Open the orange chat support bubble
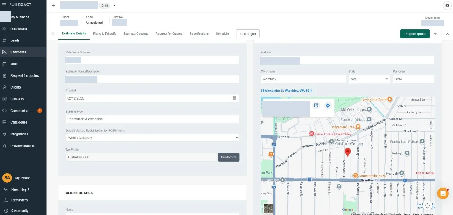 443,193
